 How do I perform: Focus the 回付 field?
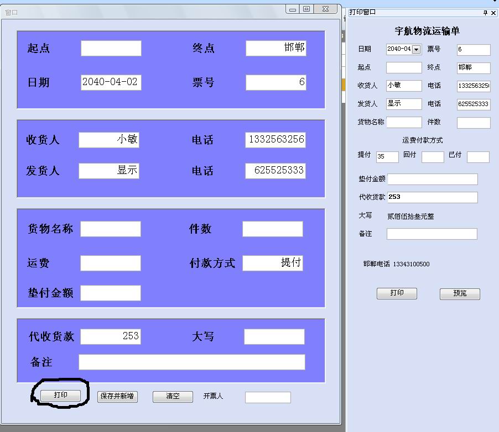click(x=433, y=157)
